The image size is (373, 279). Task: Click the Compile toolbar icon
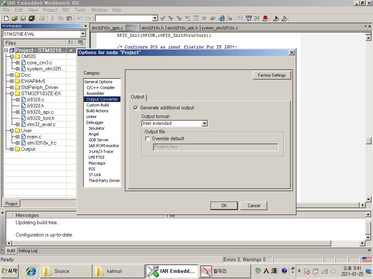coord(240,18)
